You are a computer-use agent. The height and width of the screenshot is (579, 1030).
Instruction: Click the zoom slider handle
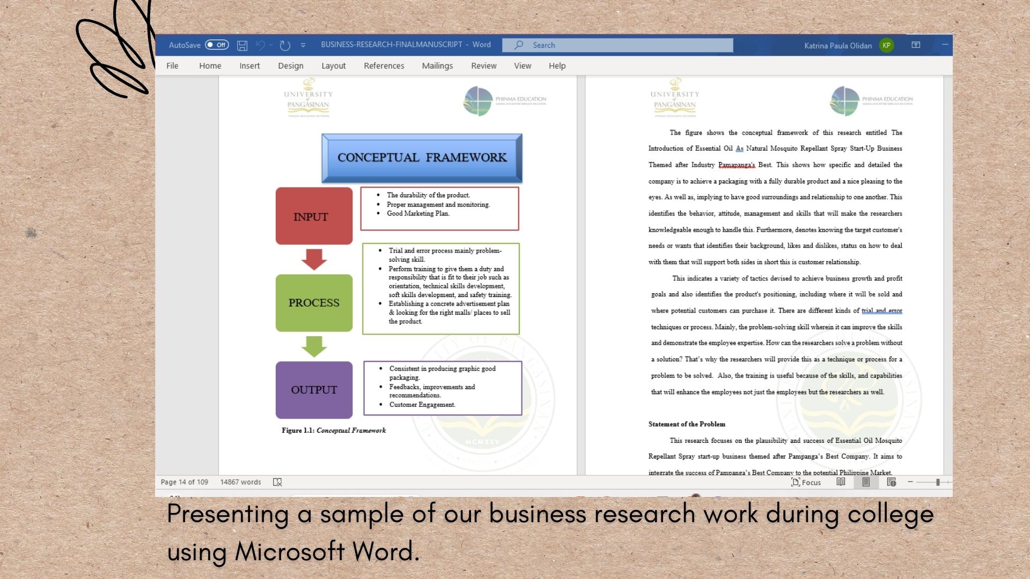point(938,482)
